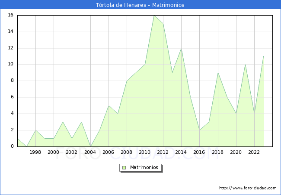Click the 2018 x-axis label
This screenshot has width=281, height=195.
pos(217,152)
